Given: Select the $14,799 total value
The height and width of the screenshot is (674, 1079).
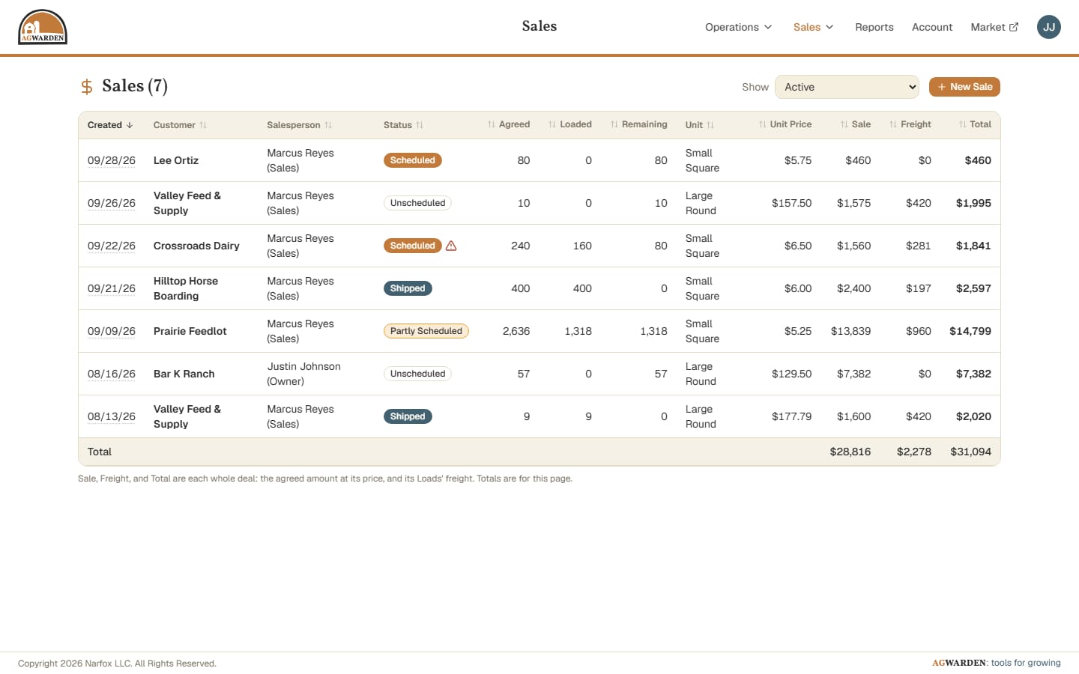Looking at the screenshot, I should click(x=970, y=331).
